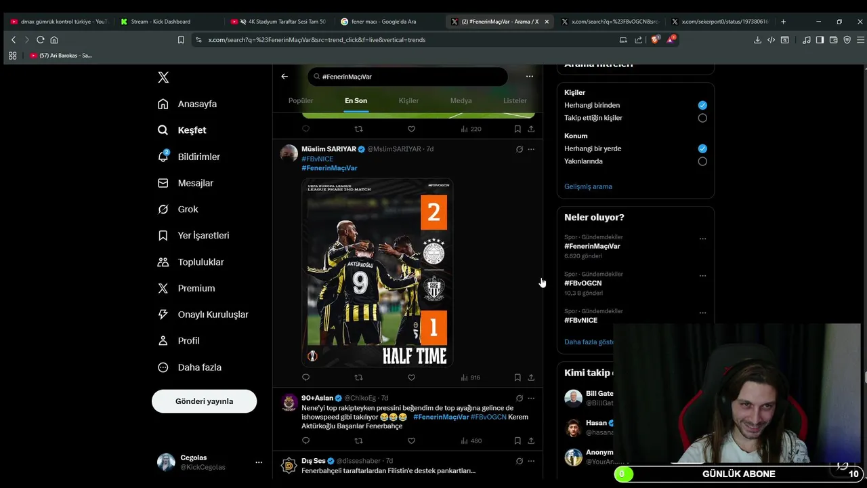This screenshot has width=867, height=488.
Task: Switch to the Popüler tab
Action: tap(301, 100)
